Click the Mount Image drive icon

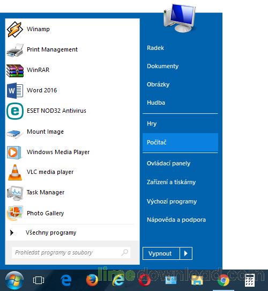(15, 134)
